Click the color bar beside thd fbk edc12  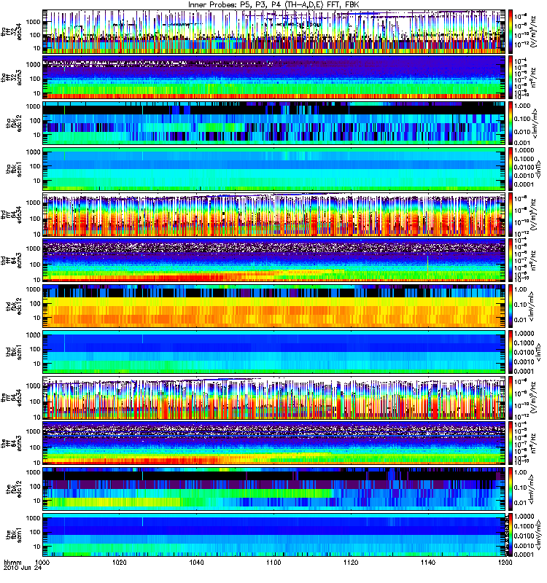(511, 306)
